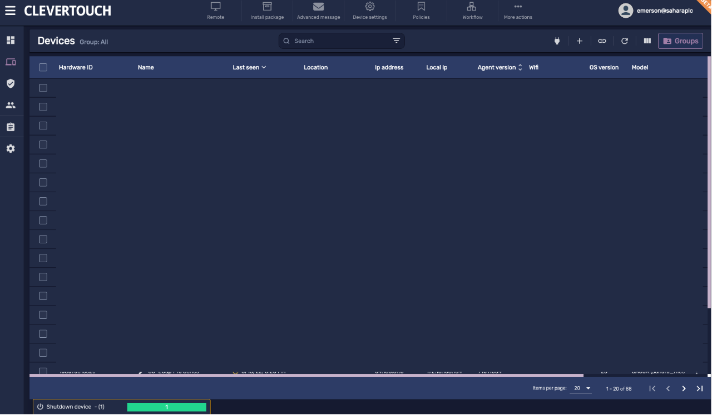Open the Items per page dropdown
The image size is (712, 415).
[580, 388]
